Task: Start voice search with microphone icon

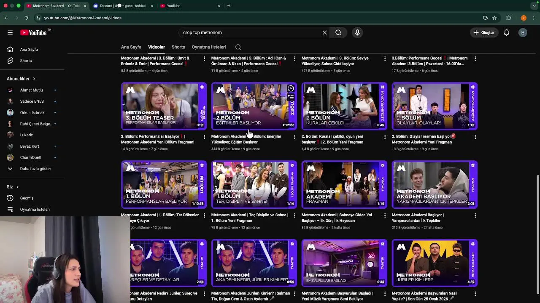Action: (357, 32)
